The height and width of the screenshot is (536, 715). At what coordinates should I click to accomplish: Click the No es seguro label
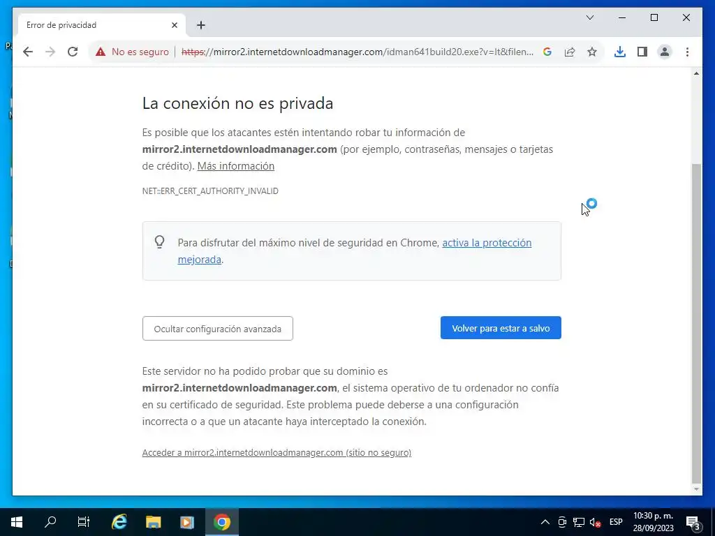(140, 52)
